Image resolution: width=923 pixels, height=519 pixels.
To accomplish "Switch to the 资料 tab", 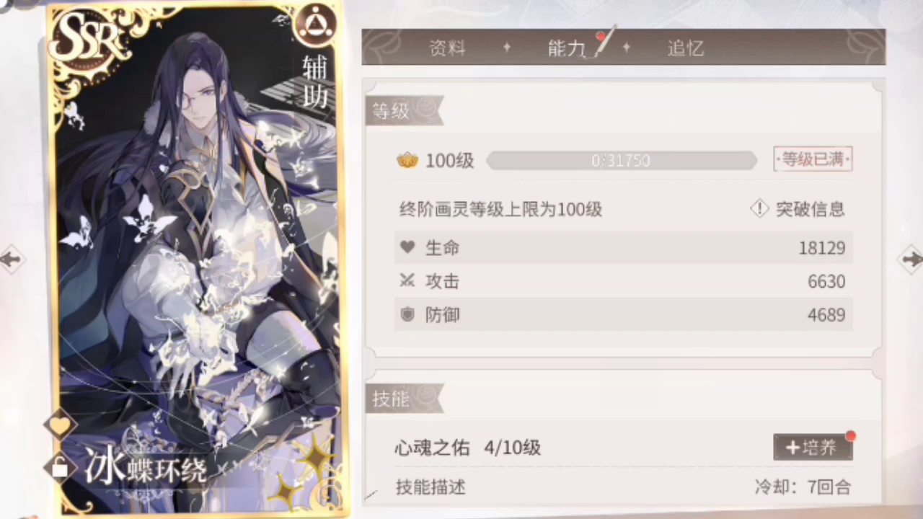I will tap(447, 48).
